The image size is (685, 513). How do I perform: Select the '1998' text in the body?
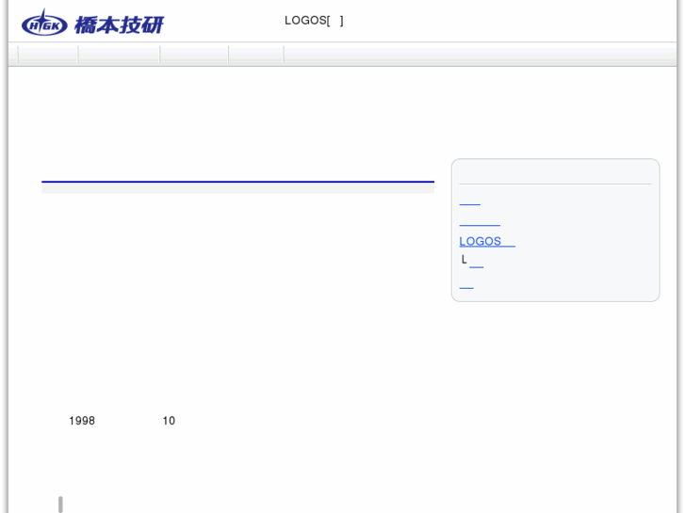(82, 421)
